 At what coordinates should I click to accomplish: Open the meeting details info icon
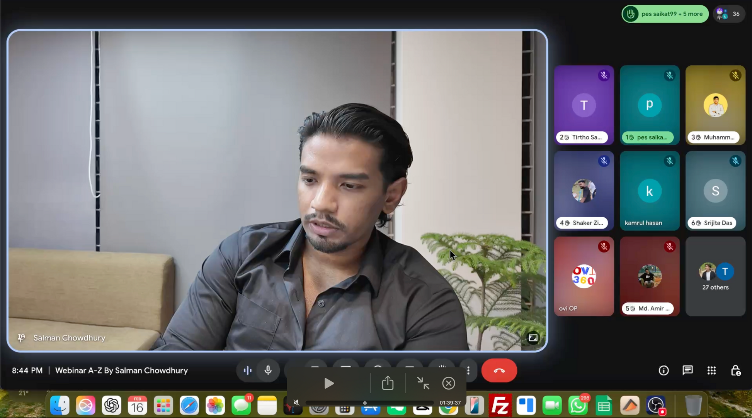click(x=664, y=371)
